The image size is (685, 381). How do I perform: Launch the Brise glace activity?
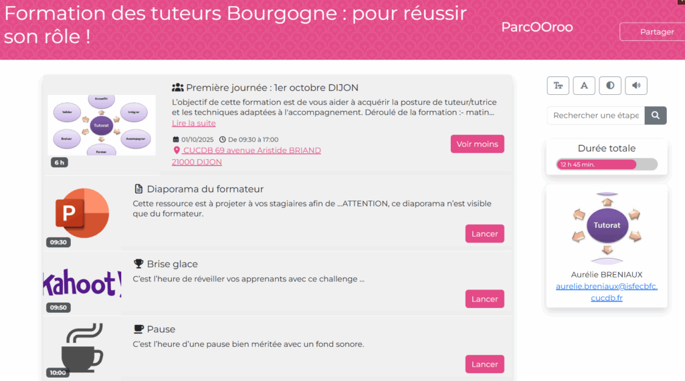[x=484, y=299]
